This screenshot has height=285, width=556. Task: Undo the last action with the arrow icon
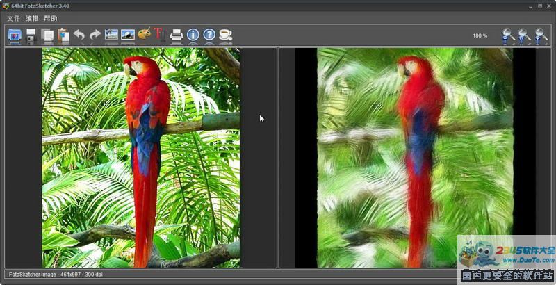click(x=79, y=35)
